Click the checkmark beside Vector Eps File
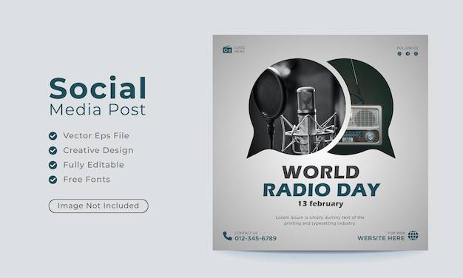Screen dimensions: 463x278 (x=53, y=136)
